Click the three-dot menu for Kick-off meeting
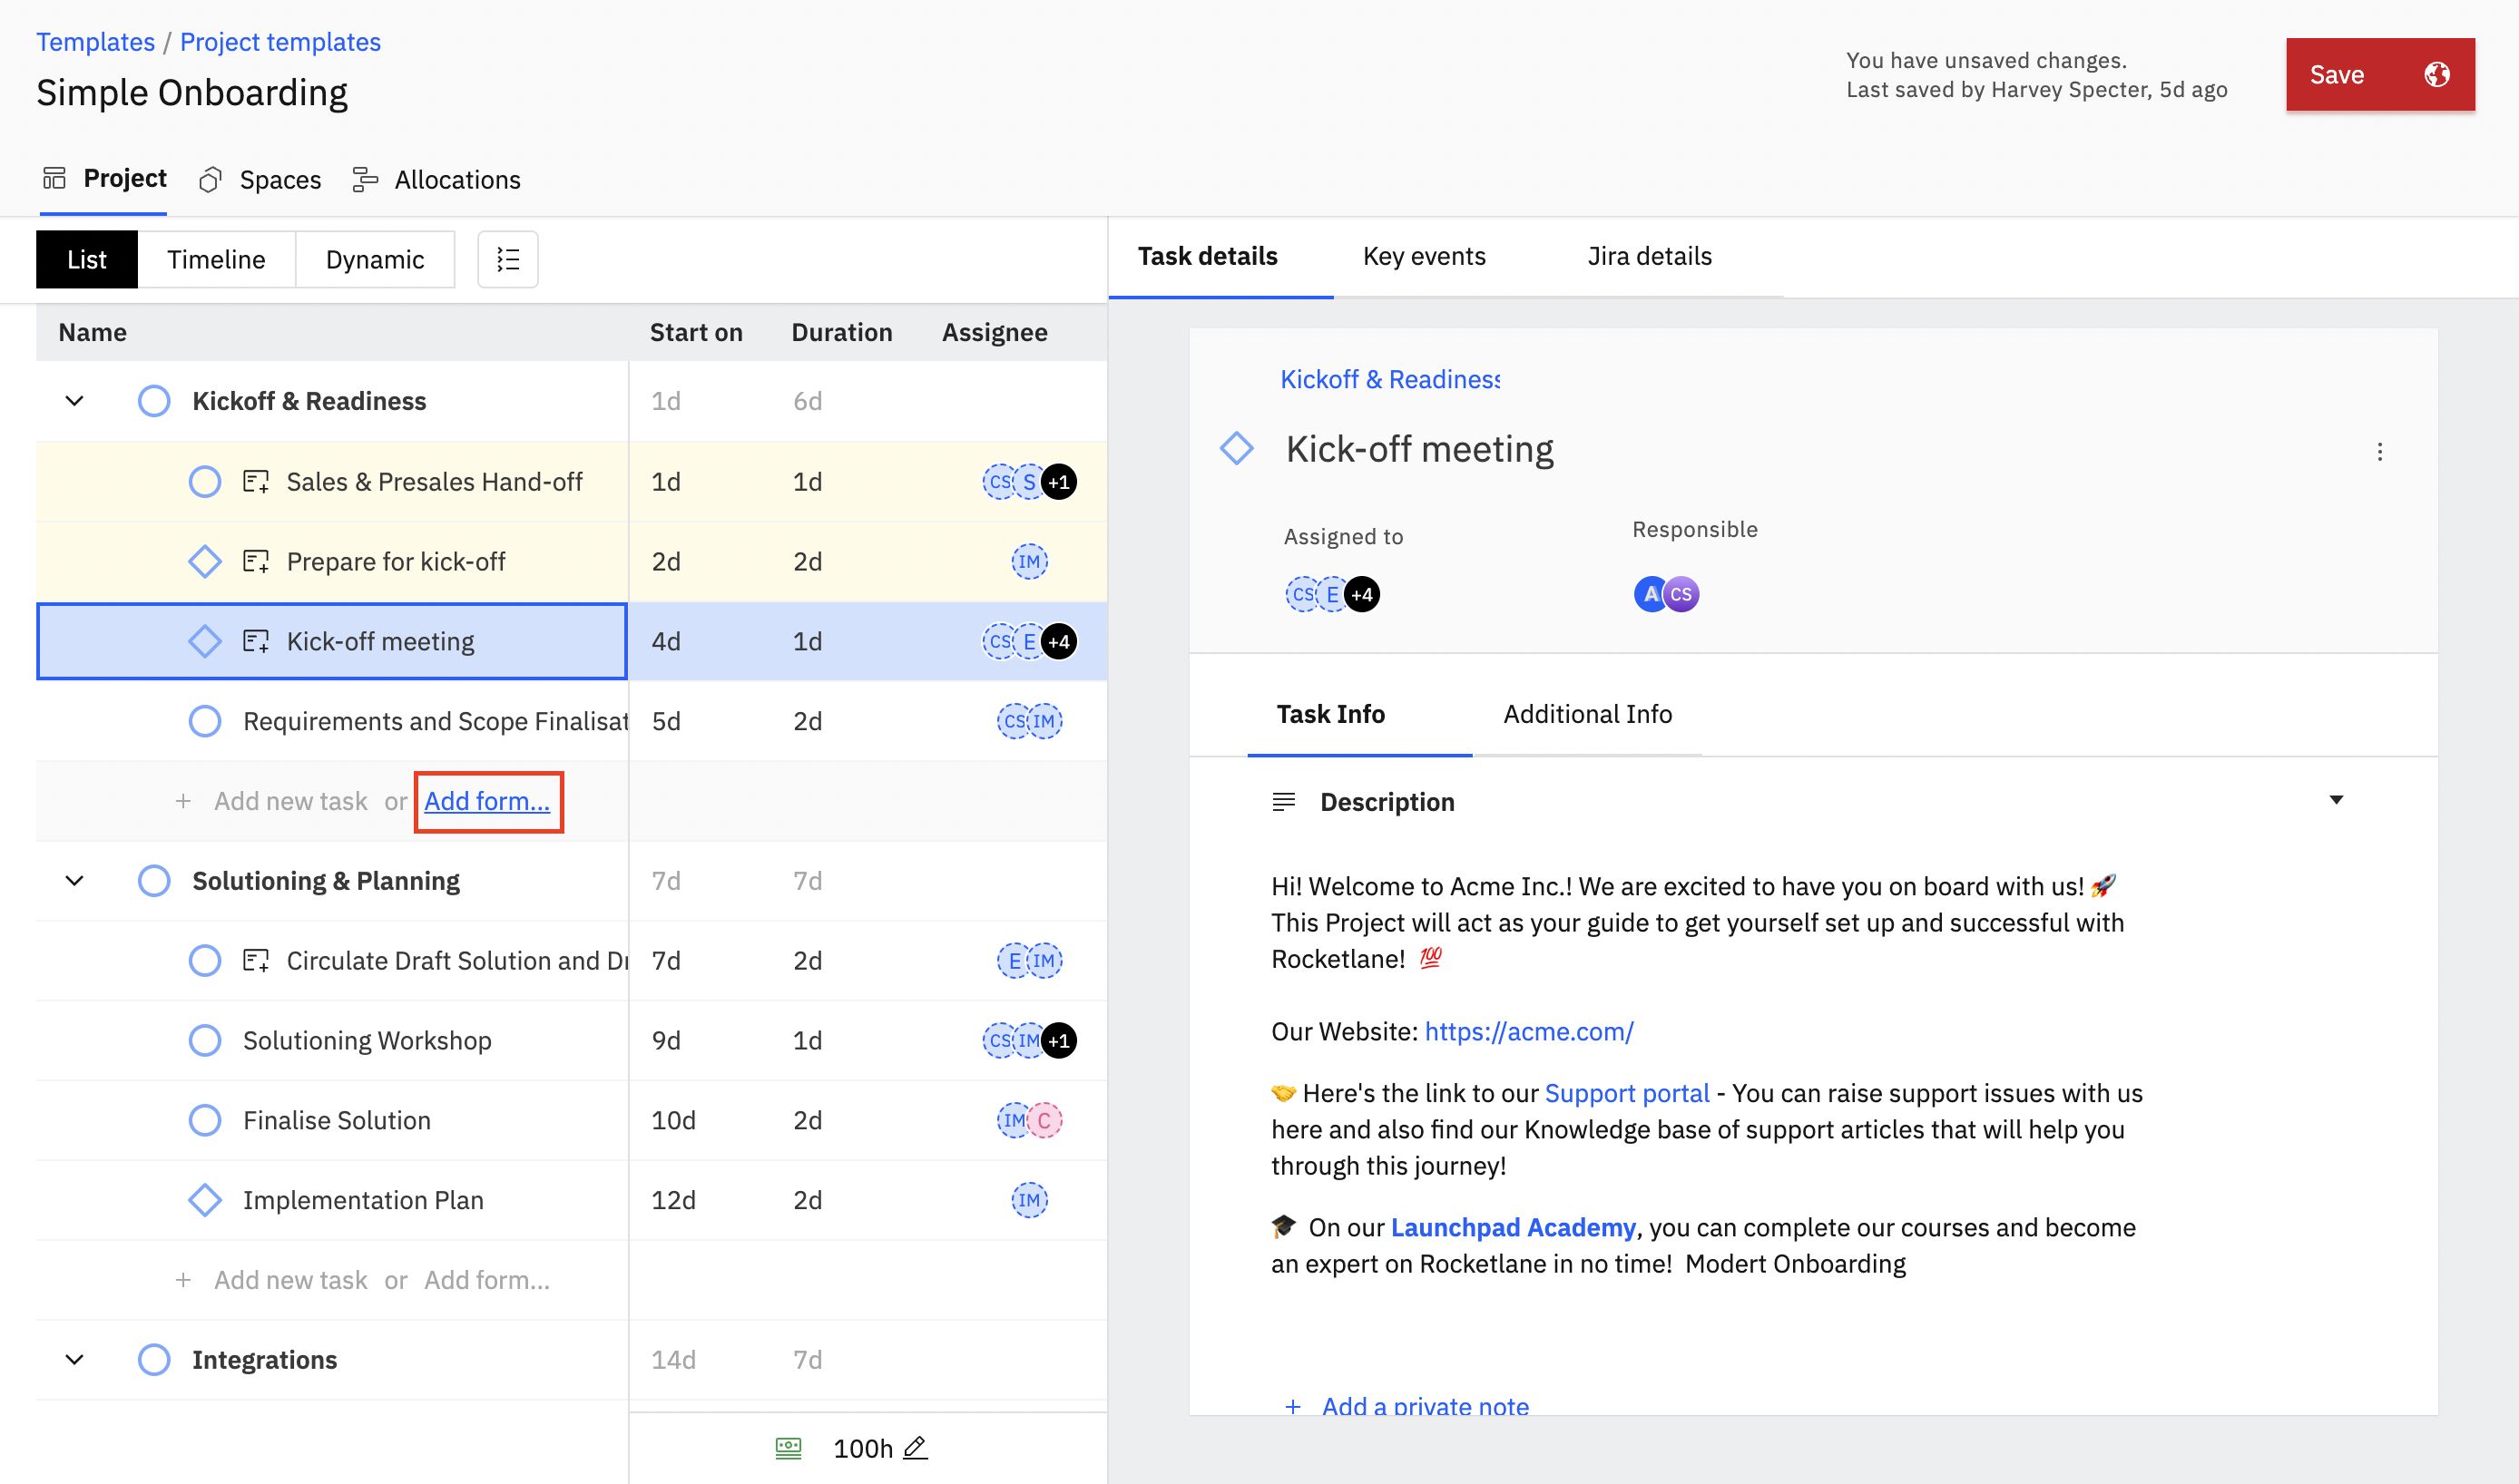2519x1484 pixels. click(x=2379, y=452)
